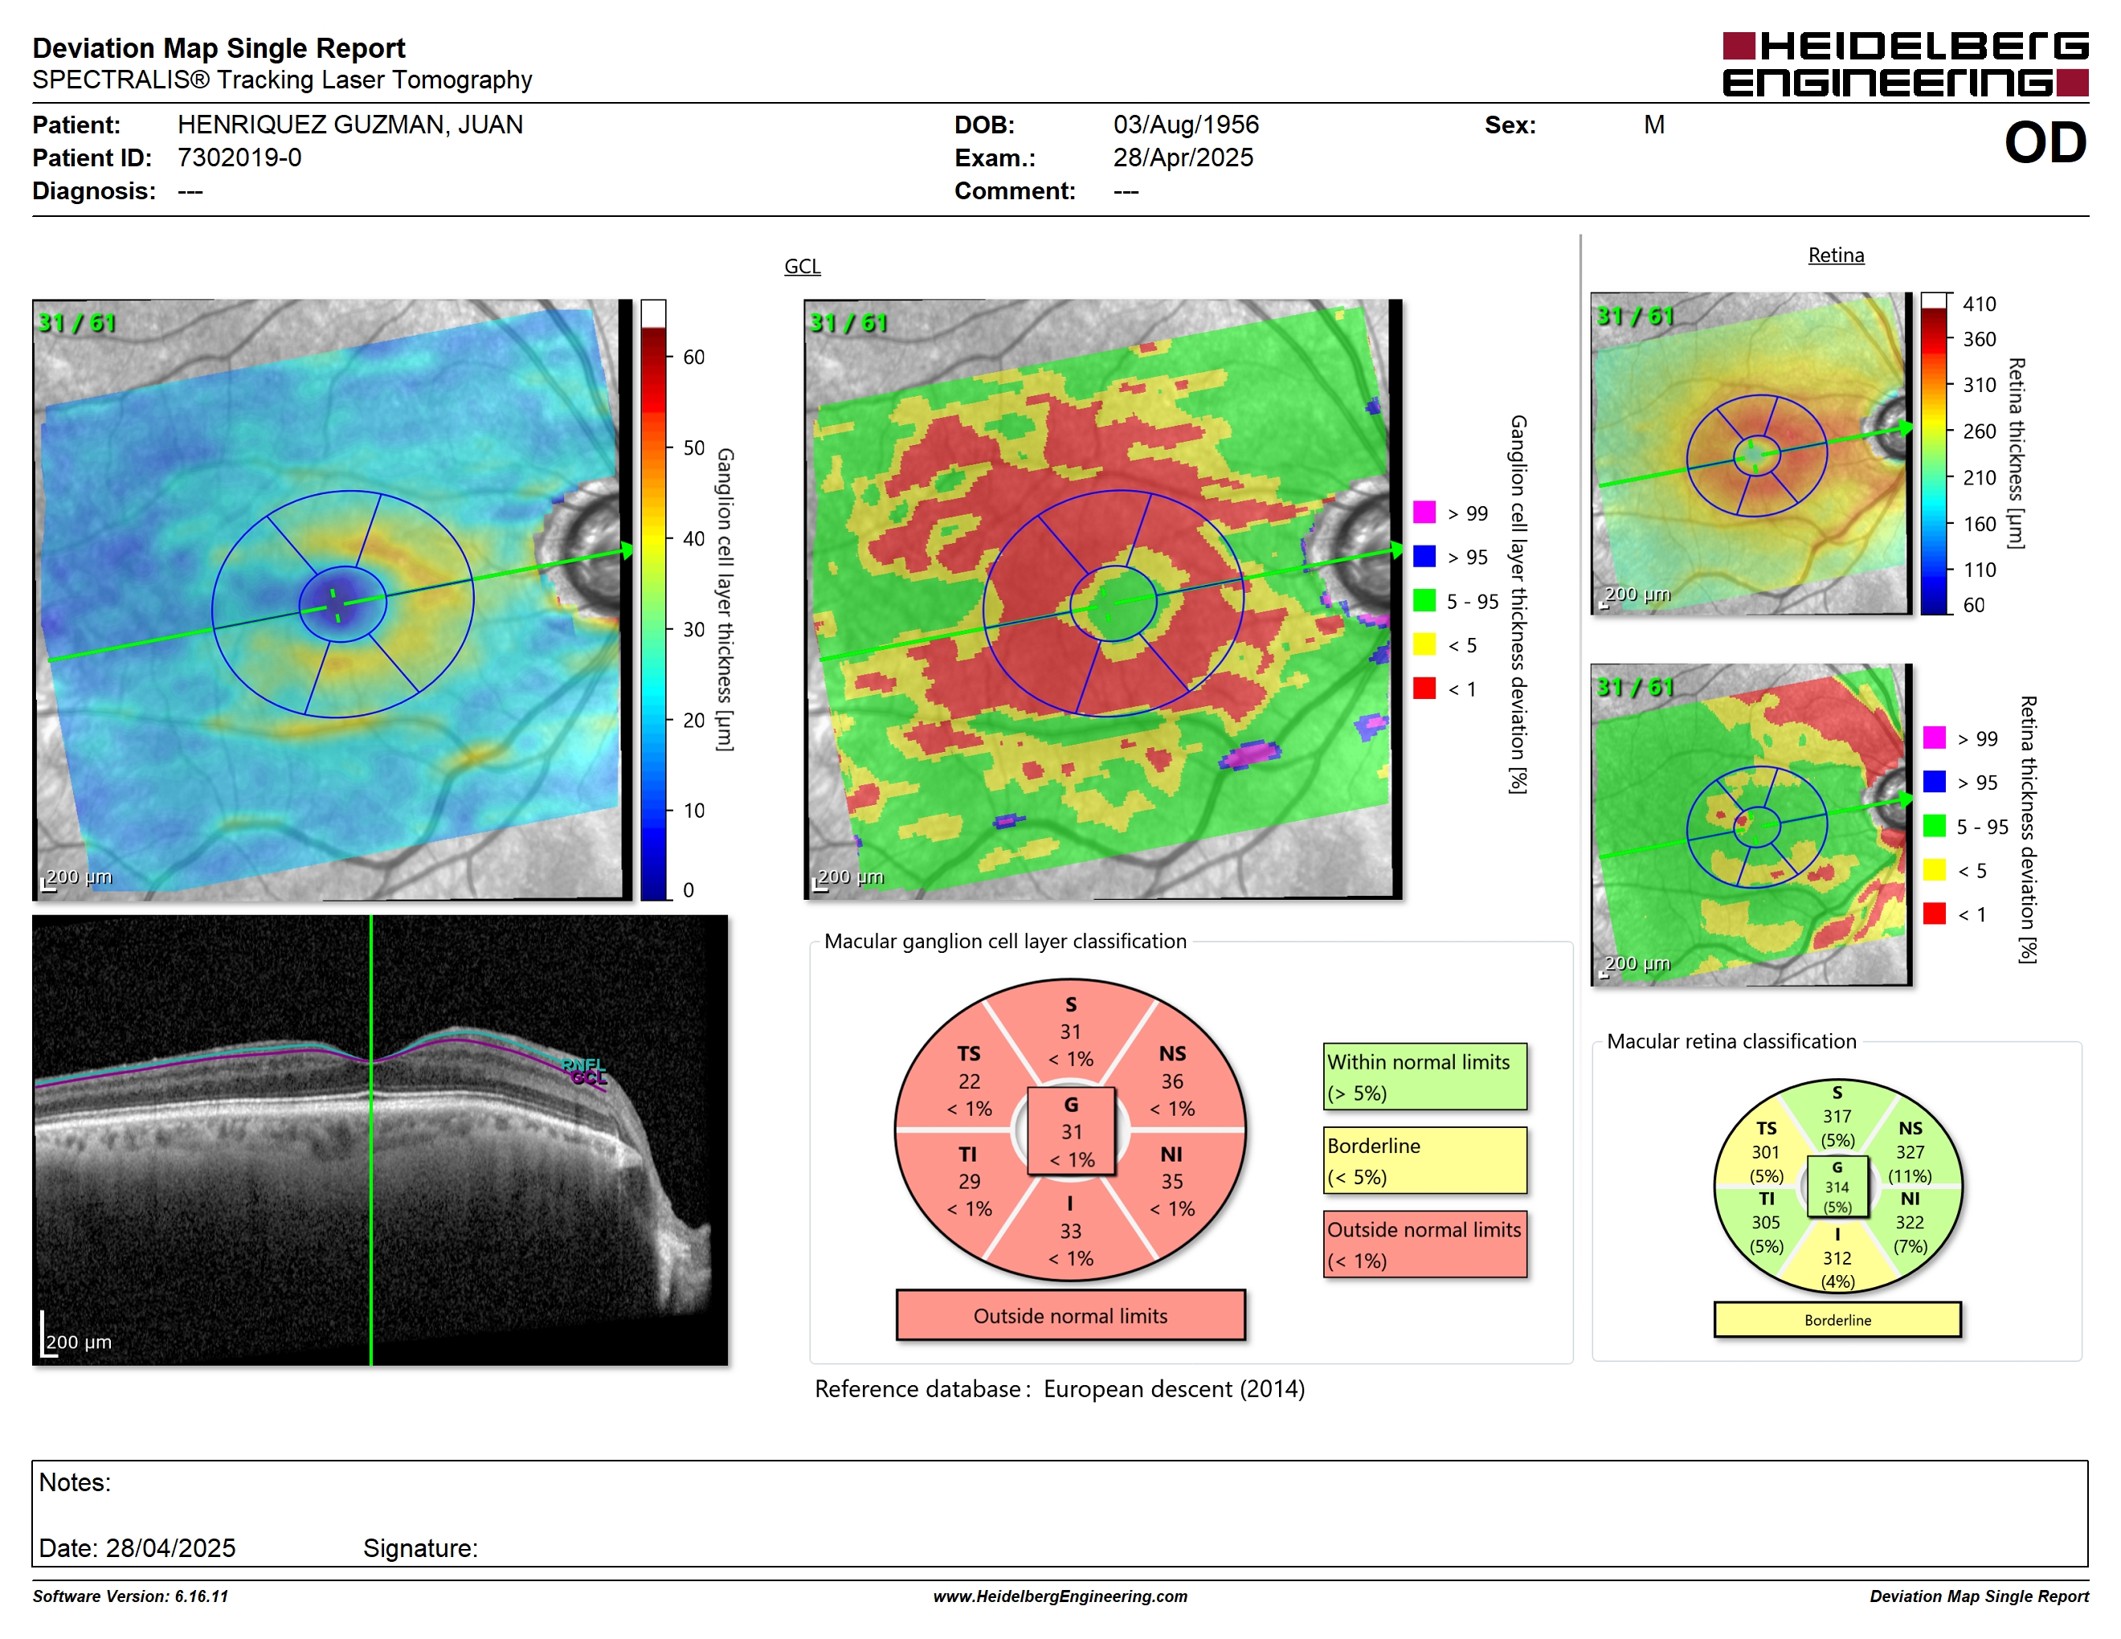Select blue > 95 swatch in Retina deviation legend

pyautogui.click(x=1934, y=781)
